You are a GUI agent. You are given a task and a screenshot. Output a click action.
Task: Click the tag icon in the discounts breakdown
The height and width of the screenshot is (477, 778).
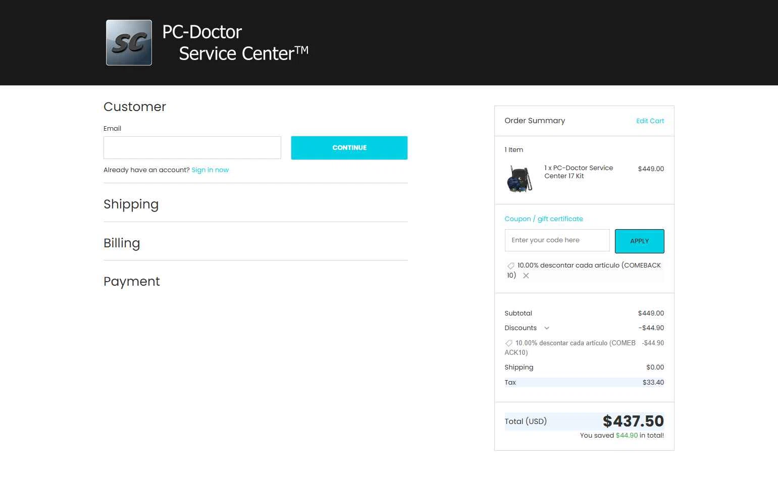click(x=509, y=343)
